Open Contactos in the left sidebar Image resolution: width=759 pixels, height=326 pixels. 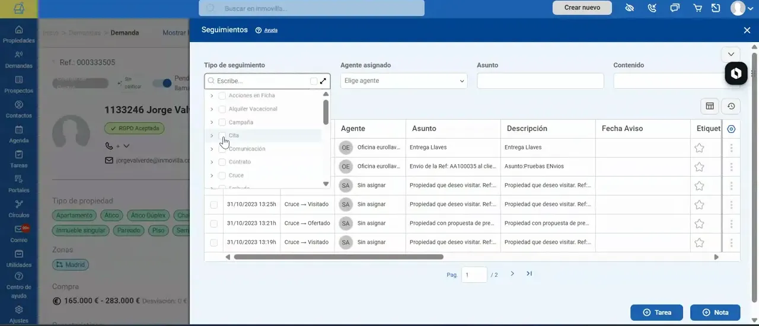click(x=18, y=110)
